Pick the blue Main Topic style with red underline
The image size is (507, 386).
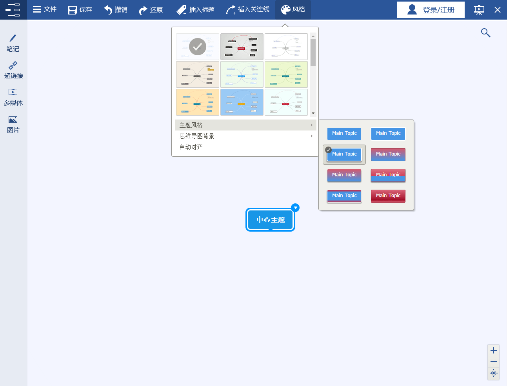[x=344, y=196]
